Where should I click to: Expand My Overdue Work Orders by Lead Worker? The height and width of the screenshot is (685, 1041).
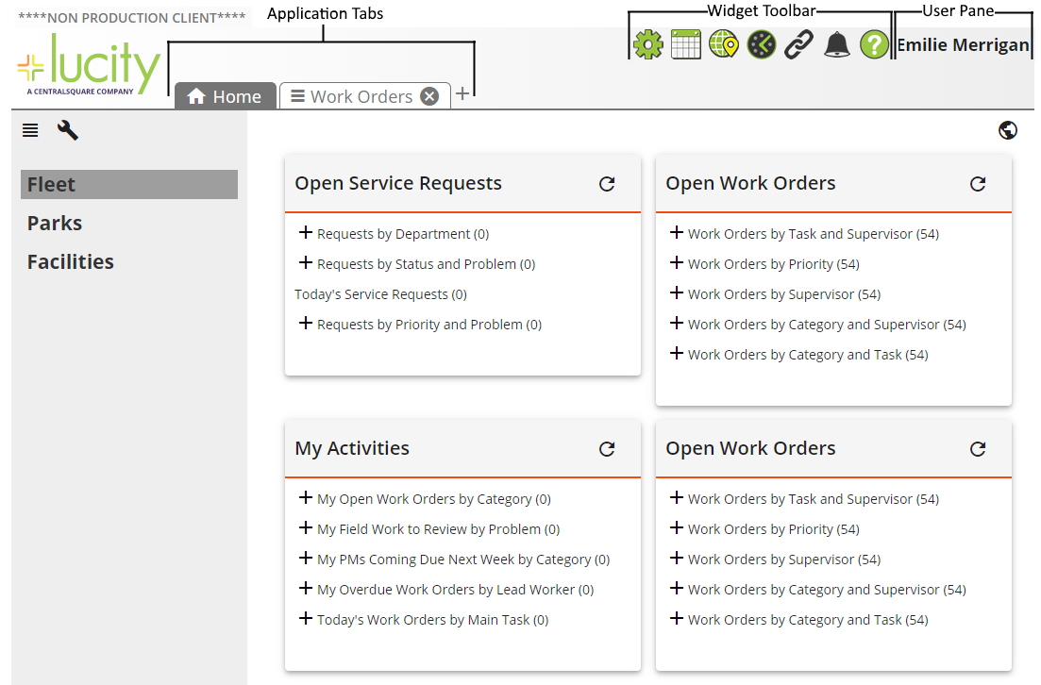point(305,589)
